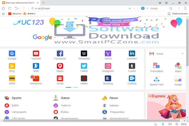Expand the Gmail dropdown in right panel
This screenshot has height=126, width=189.
click(182, 54)
